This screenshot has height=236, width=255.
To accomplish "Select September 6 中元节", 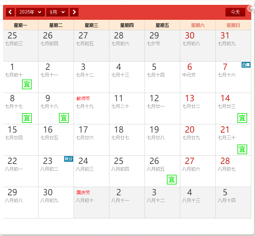I will (198, 77).
